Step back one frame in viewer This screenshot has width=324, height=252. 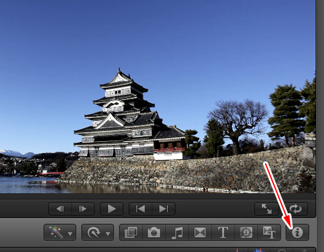(x=60, y=209)
